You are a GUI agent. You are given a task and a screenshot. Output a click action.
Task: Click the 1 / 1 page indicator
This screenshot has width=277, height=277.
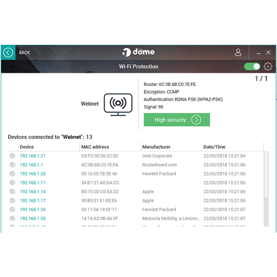[x=261, y=78]
